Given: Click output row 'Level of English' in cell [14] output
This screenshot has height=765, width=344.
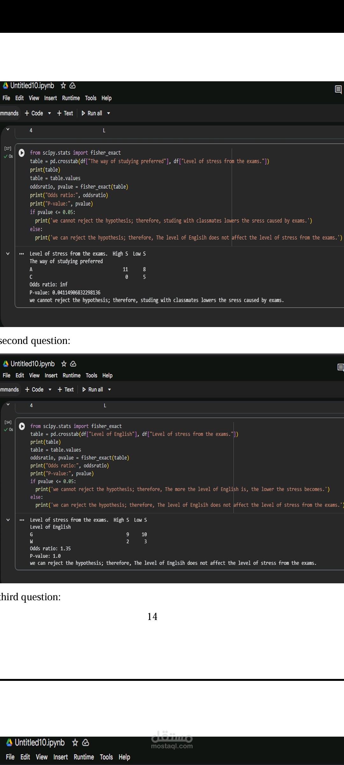Looking at the screenshot, I should pos(50,527).
